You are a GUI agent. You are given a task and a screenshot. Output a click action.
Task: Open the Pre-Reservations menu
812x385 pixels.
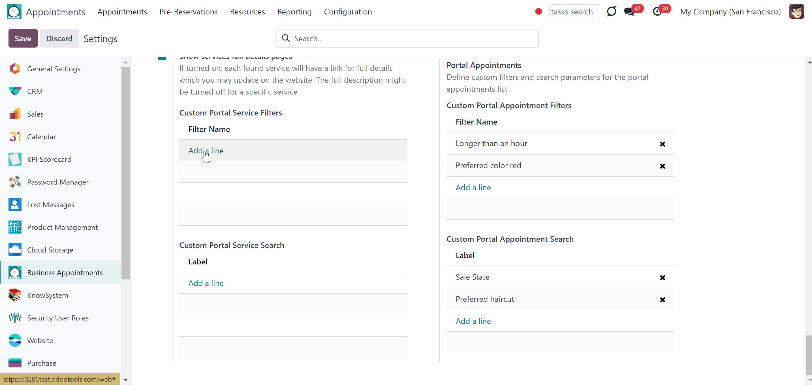tap(188, 12)
